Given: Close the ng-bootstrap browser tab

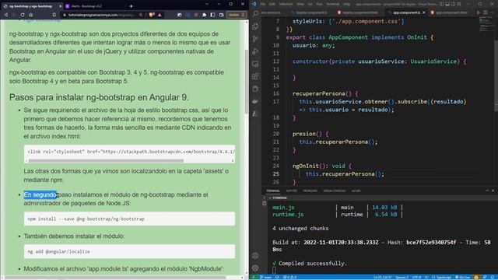Looking at the screenshot, I should pos(61,6).
